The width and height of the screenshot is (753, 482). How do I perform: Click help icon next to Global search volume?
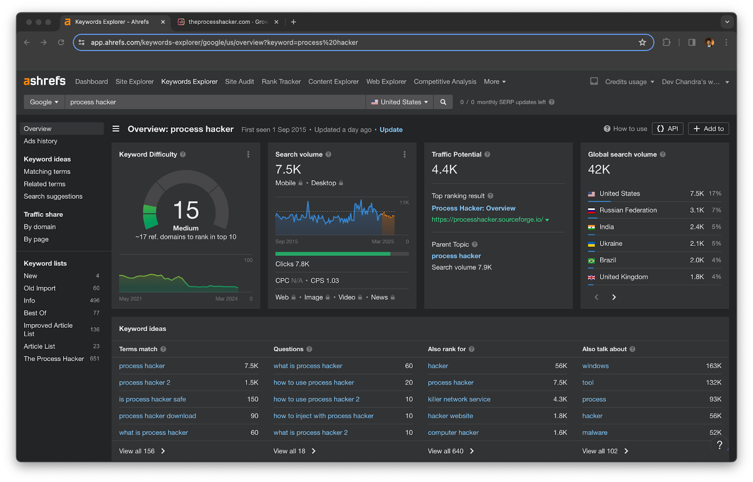click(663, 154)
